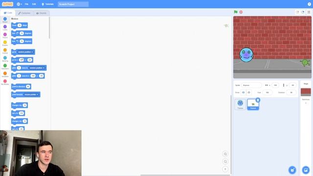Open glide to random position dropdown

(x=37, y=68)
